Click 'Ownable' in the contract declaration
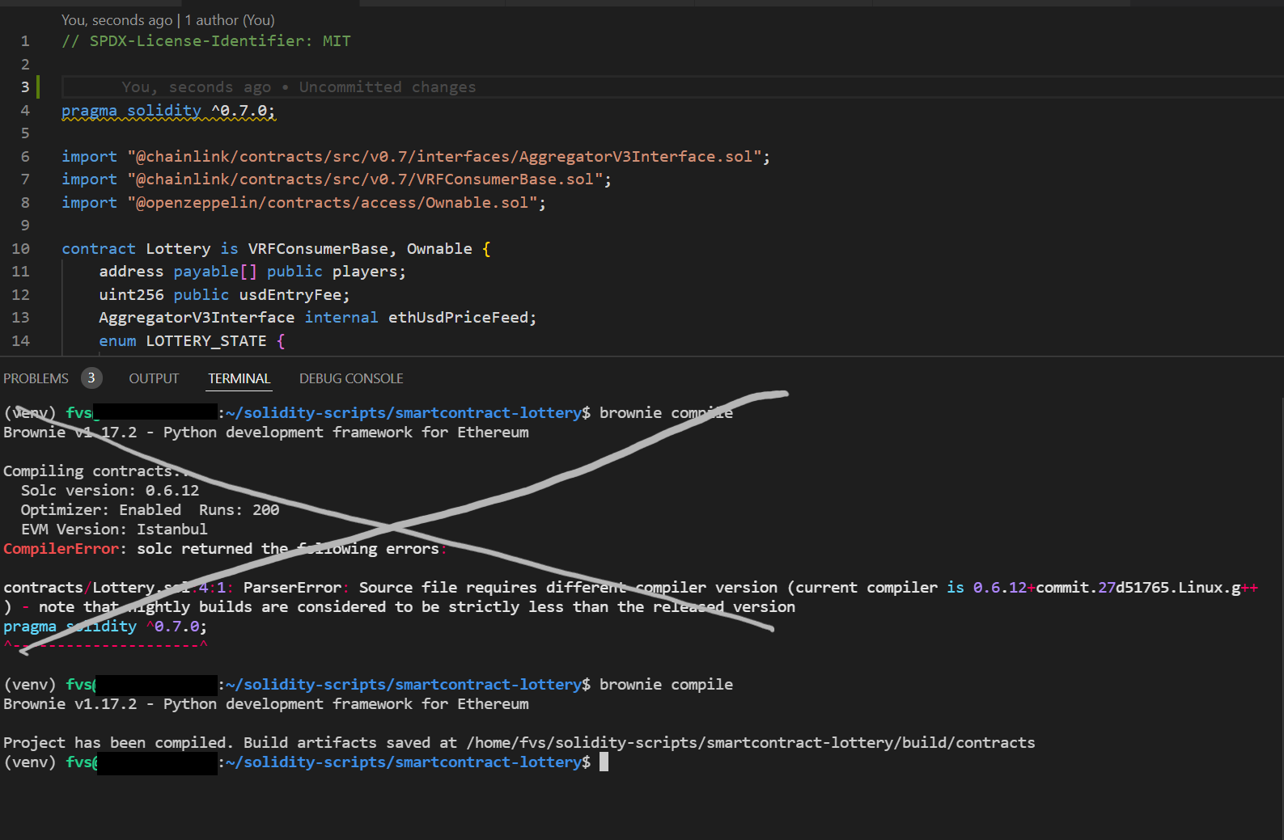1284x840 pixels. point(439,249)
